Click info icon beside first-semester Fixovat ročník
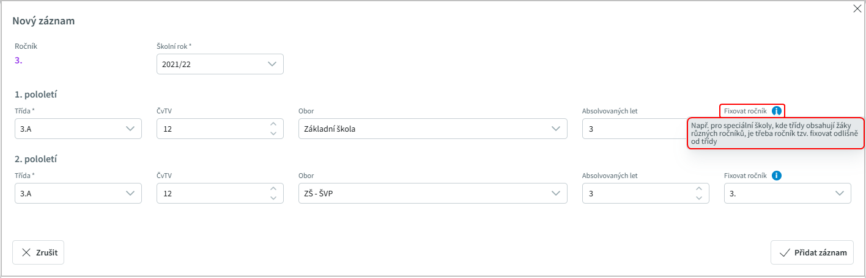Viewport: 866px width, 278px height. (776, 111)
